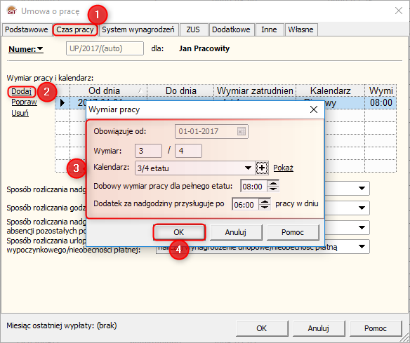Decrease overtime threshold 06:00 spinner value

tap(265, 207)
